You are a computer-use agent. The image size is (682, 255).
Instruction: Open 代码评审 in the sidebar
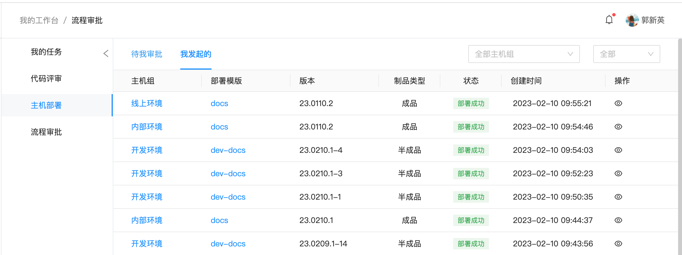pos(46,79)
